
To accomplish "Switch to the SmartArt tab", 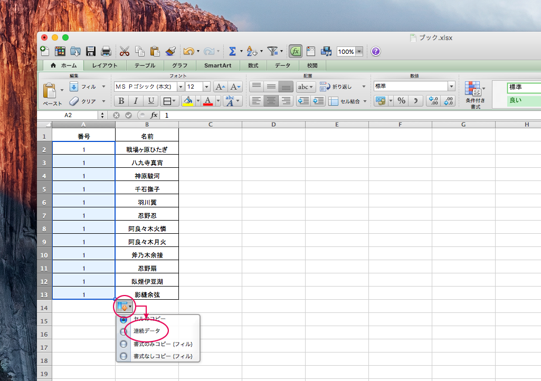I will coord(217,65).
